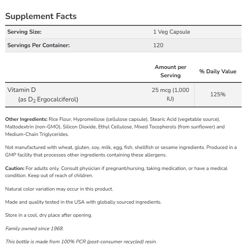The width and height of the screenshot is (246, 250).
Task: Click the Natural color variation line
Action: tap(59, 189)
